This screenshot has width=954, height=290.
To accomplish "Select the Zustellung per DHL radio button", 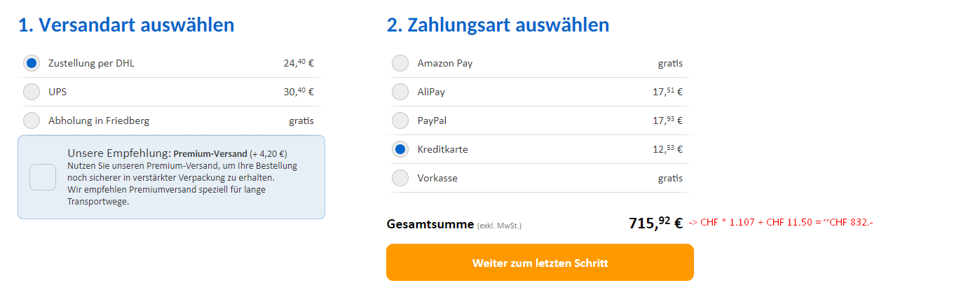I will (x=32, y=63).
